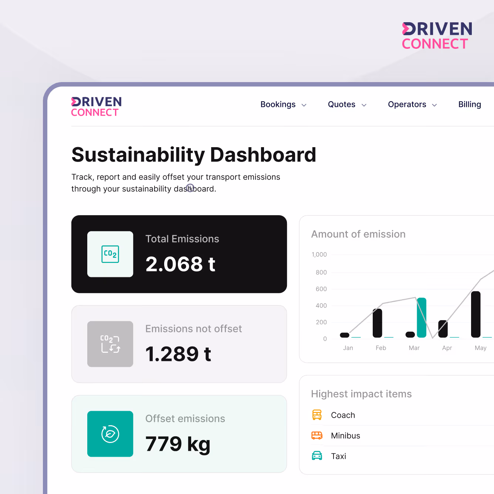The width and height of the screenshot is (494, 494).
Task: Click the Highest impact items heading
Action: point(361,394)
